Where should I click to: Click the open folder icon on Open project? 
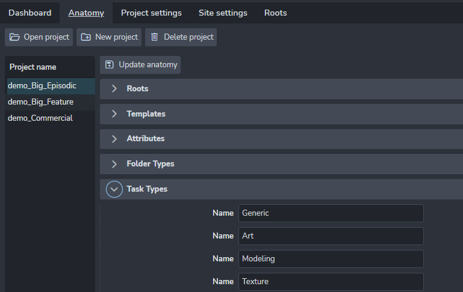[x=14, y=37]
